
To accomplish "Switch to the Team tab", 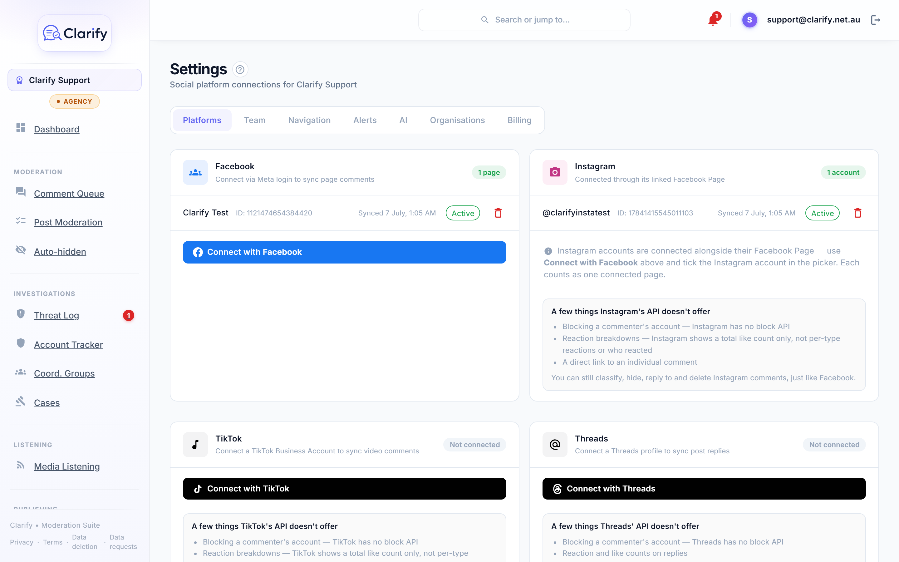I will (255, 120).
